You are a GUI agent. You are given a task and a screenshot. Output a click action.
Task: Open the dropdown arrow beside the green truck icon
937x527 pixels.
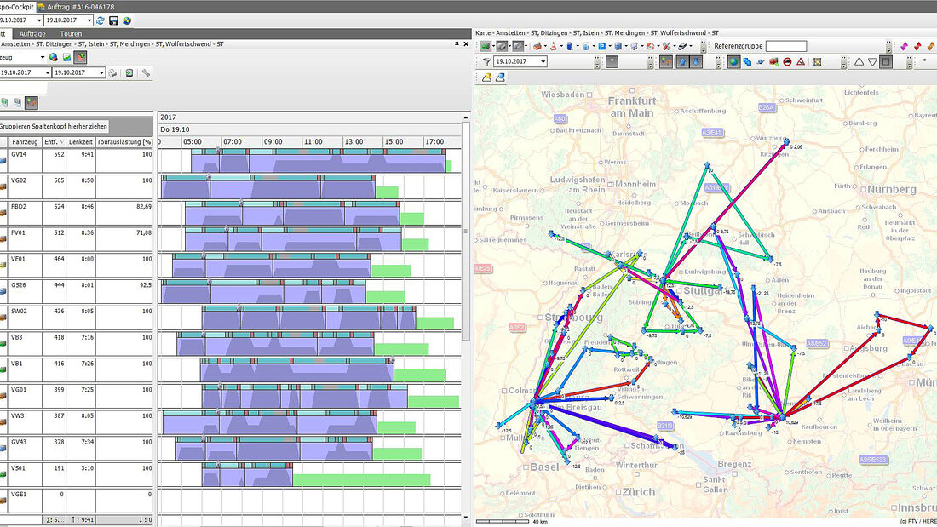tap(493, 46)
